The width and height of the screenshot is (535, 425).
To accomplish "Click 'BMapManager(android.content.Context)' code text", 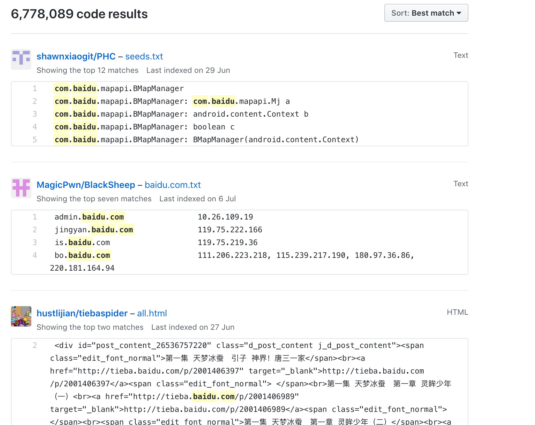I will 276,140.
